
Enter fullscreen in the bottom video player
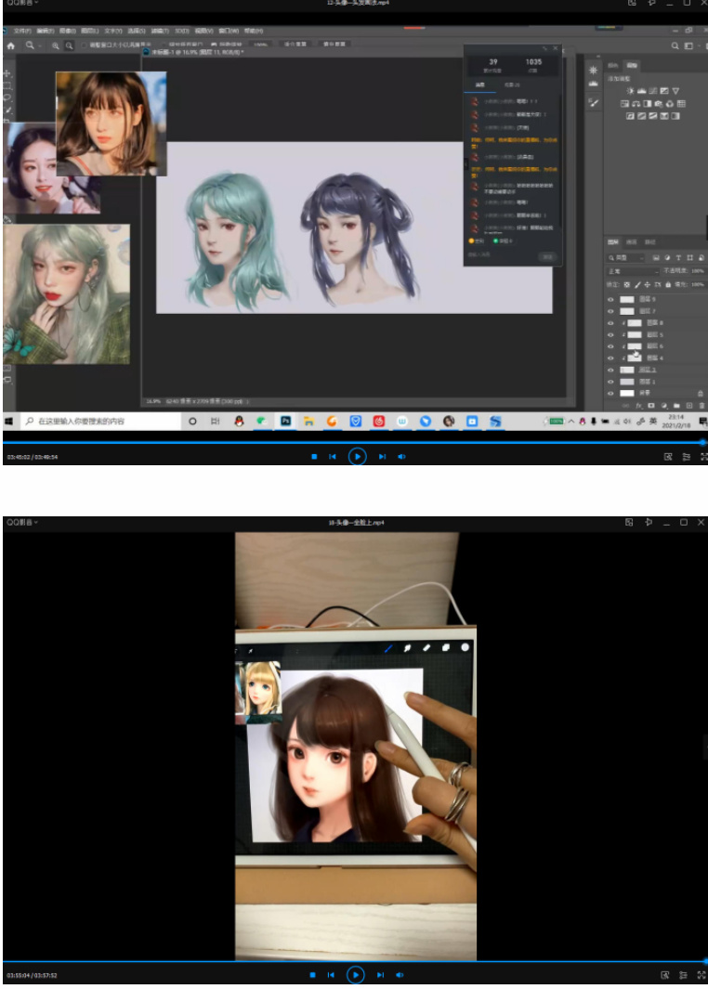(x=701, y=975)
